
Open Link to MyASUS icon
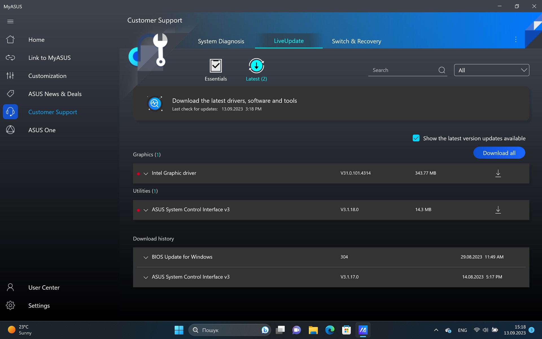tap(10, 58)
